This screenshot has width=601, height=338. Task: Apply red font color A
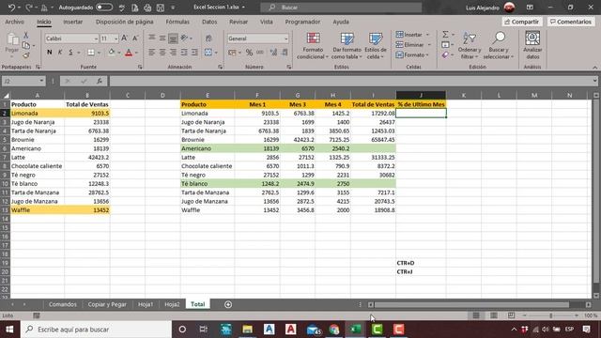pyautogui.click(x=129, y=53)
